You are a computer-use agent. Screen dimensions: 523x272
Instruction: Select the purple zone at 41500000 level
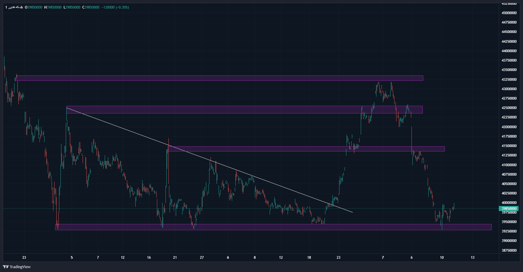[306, 149]
